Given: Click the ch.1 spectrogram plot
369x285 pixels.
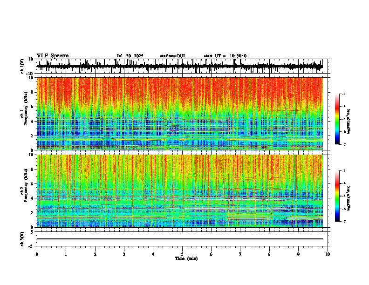Looking at the screenshot, I should [180, 114].
